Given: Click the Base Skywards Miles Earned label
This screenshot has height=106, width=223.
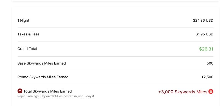Looking at the screenshot, I should pos(41,63).
